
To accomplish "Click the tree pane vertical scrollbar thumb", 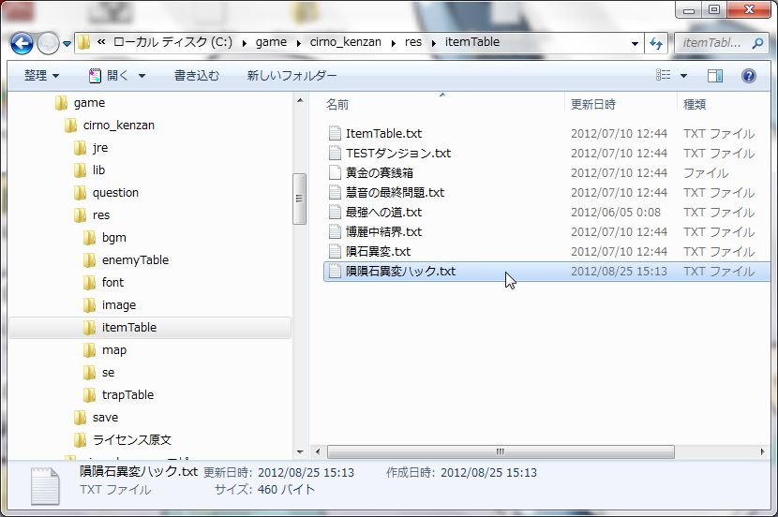I will (x=299, y=199).
